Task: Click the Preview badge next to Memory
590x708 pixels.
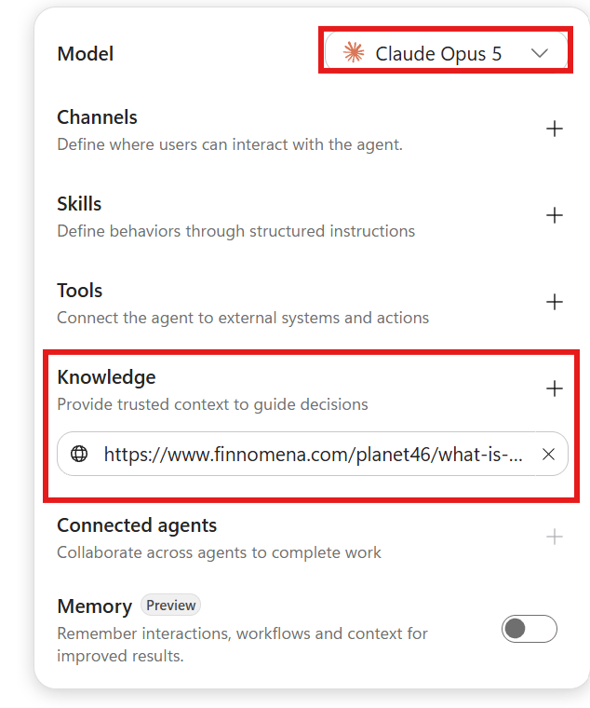Action: (x=170, y=605)
